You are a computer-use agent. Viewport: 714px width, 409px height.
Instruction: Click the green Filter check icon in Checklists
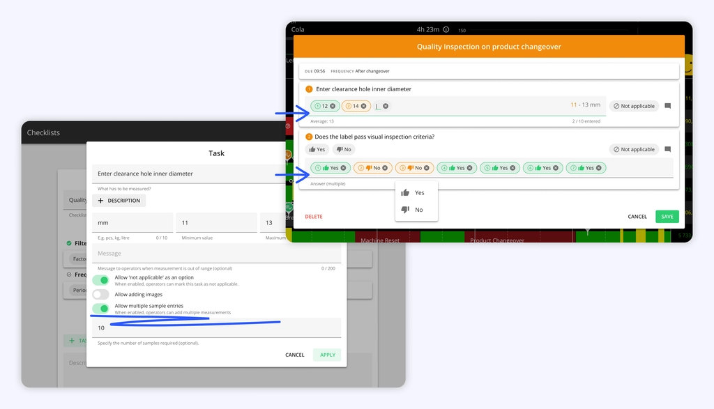[69, 243]
